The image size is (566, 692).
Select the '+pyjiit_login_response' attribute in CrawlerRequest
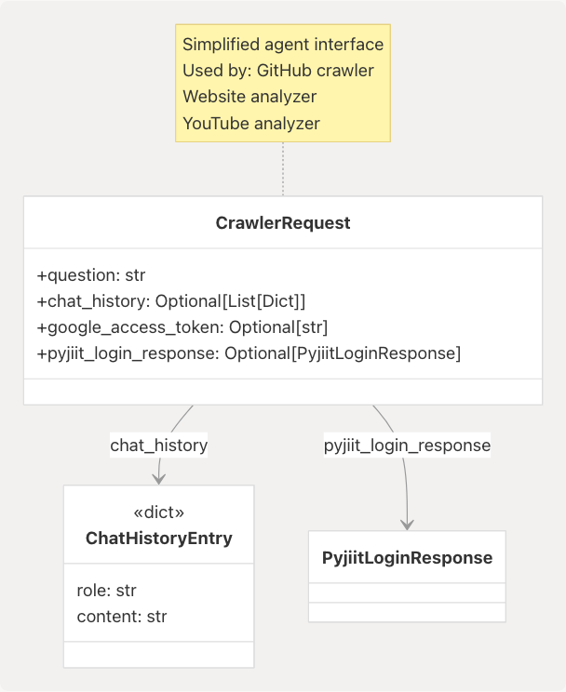[x=249, y=353]
